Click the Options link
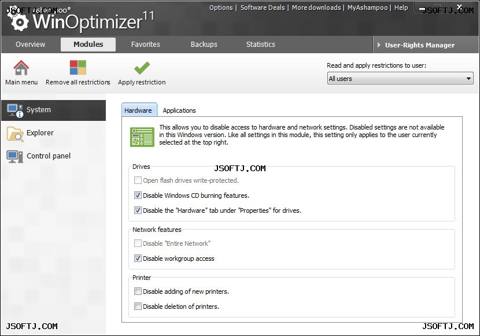Viewport: 480px width, 336px height. tap(221, 8)
